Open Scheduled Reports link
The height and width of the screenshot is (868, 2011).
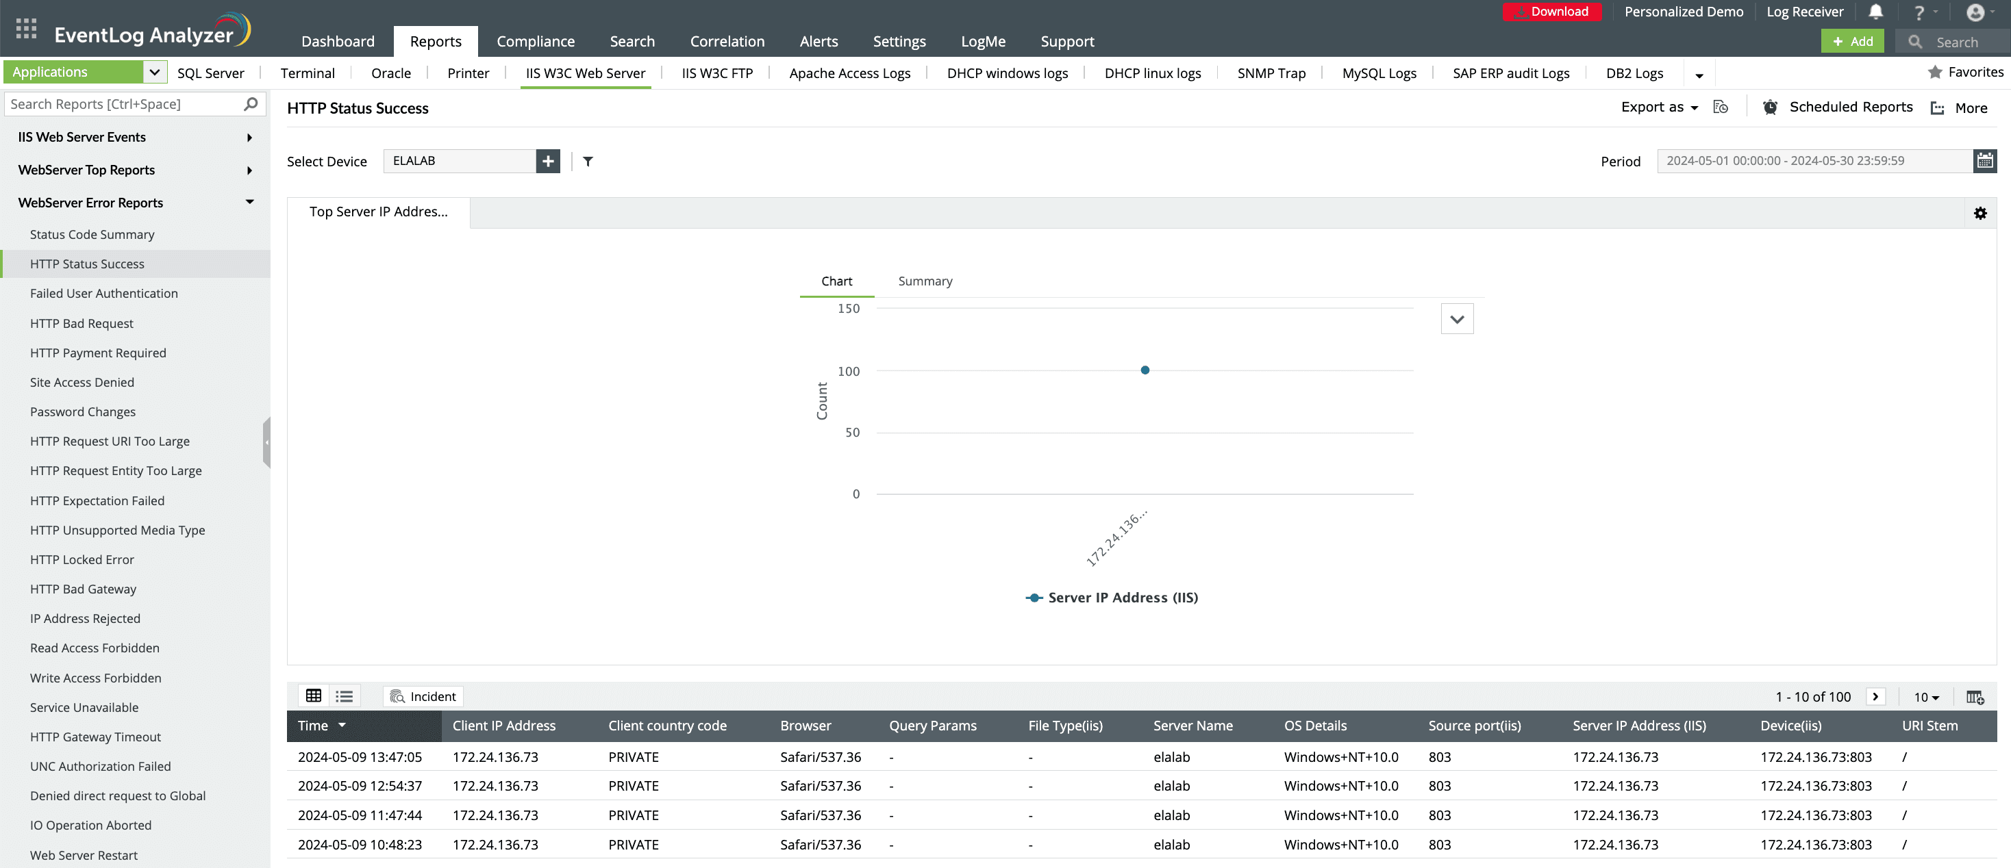(x=1850, y=107)
